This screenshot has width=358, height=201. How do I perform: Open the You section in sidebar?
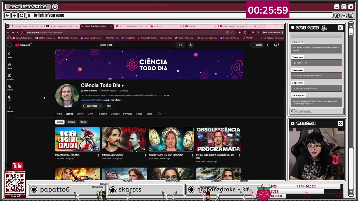10,99
